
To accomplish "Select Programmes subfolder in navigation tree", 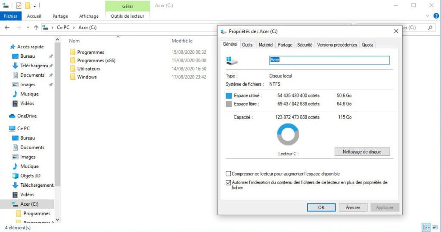I will coord(37,213).
